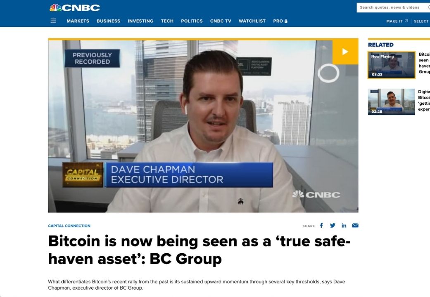The width and height of the screenshot is (430, 297).
Task: Open the Investing menu
Action: 140,21
